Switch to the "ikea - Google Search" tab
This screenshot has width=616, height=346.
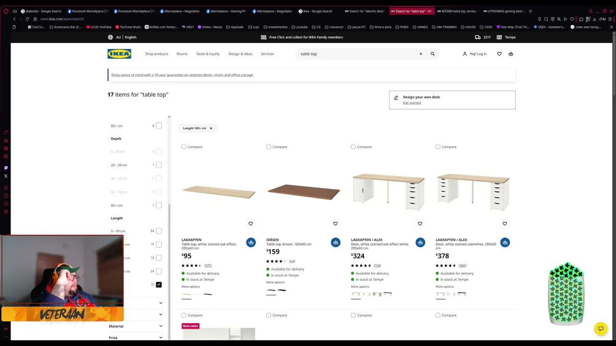coord(318,11)
